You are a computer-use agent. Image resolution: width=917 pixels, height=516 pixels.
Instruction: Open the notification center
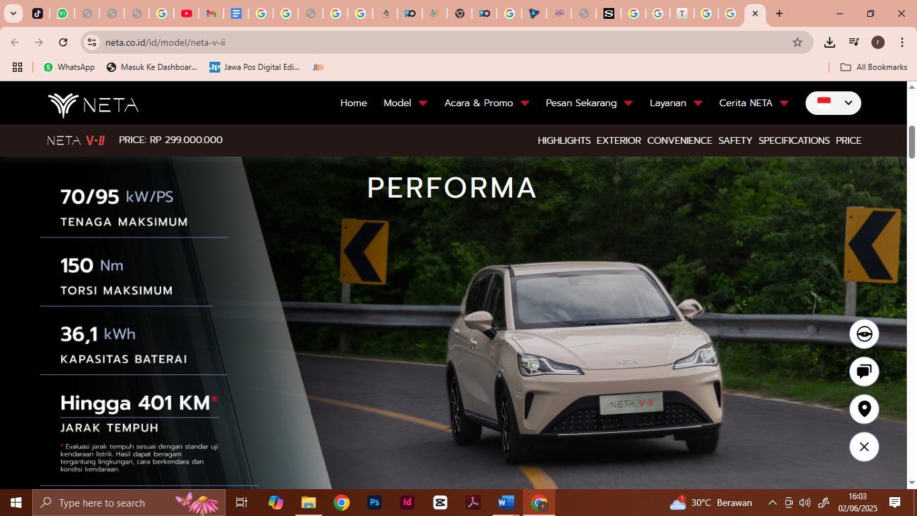pyautogui.click(x=895, y=503)
